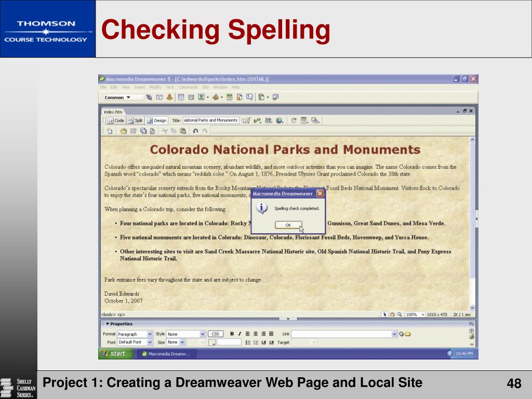532x399 pixels.
Task: Toggle Align Right in Properties panel
Action: point(263,334)
